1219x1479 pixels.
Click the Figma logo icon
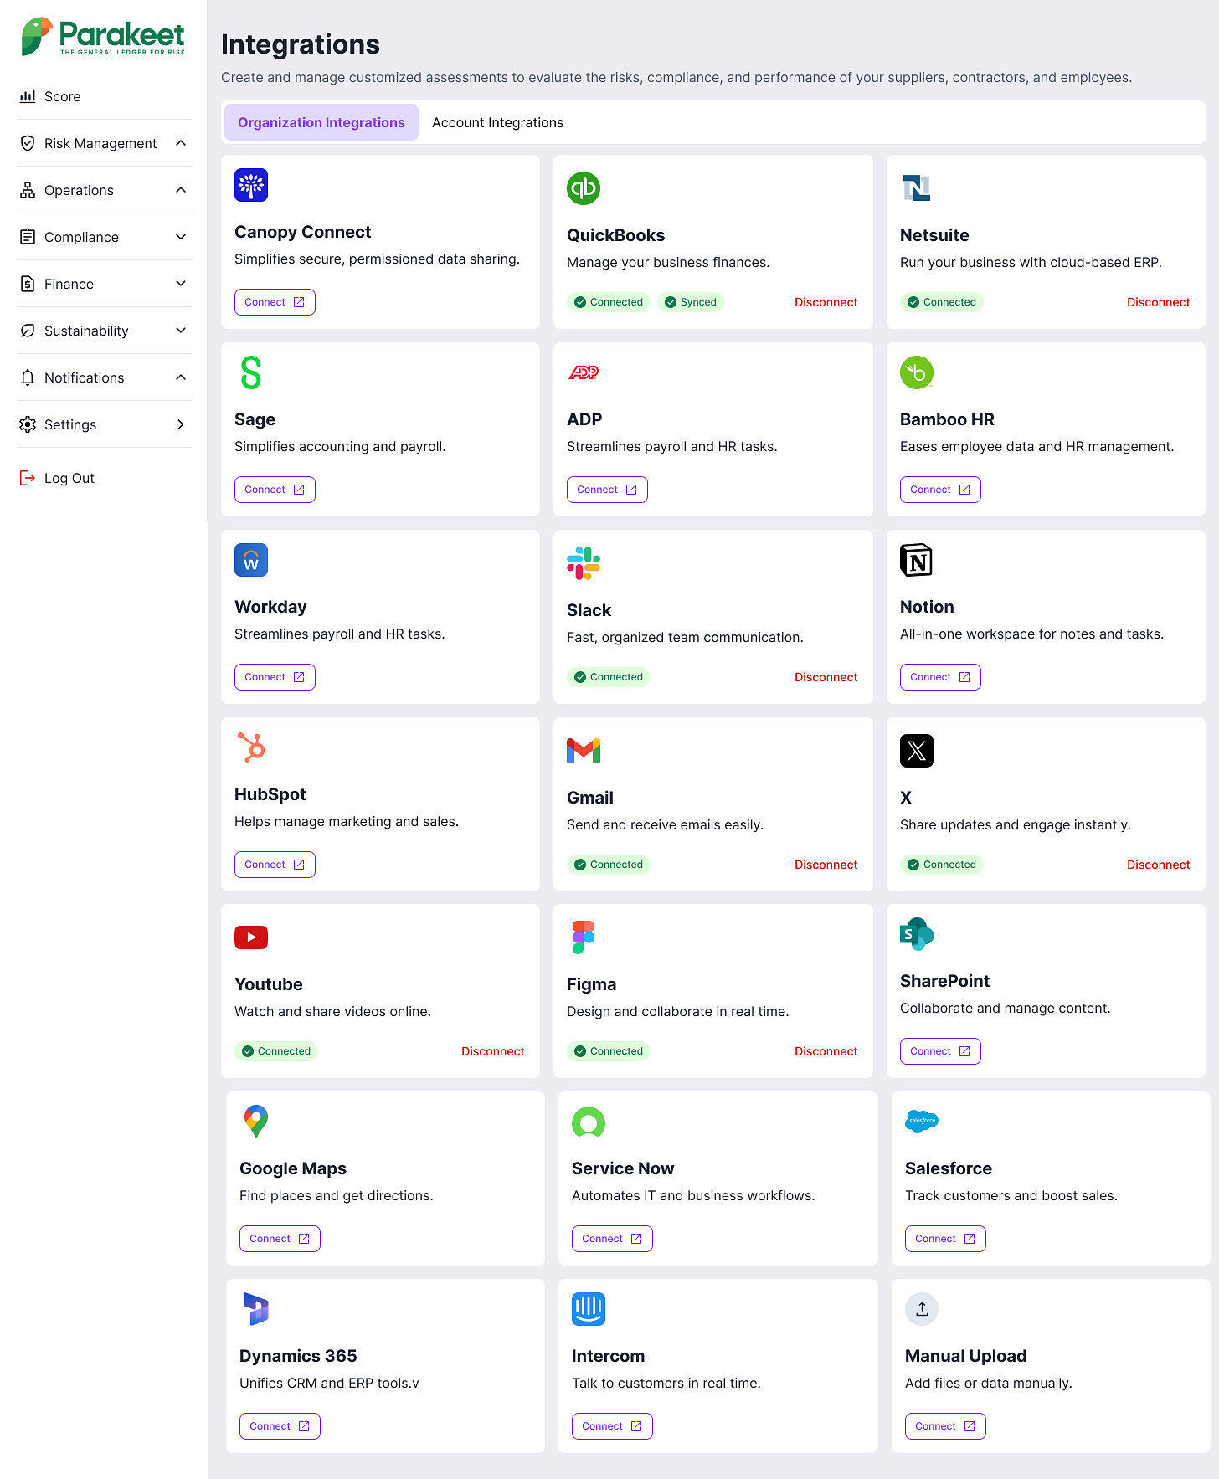coord(584,937)
